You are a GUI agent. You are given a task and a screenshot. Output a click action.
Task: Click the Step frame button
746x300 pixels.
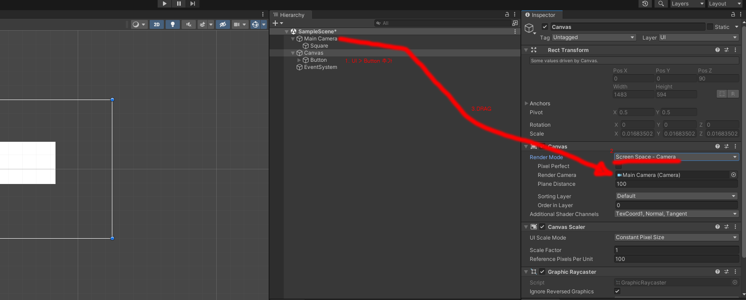[192, 4]
